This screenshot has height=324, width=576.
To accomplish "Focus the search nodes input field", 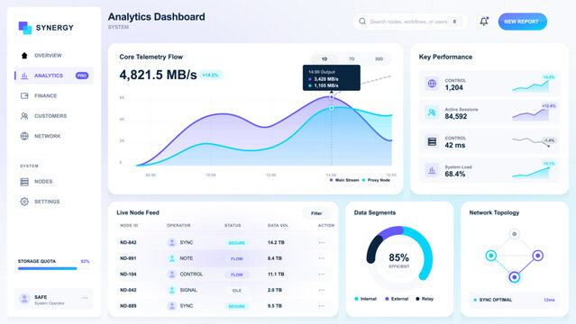I will pos(410,22).
